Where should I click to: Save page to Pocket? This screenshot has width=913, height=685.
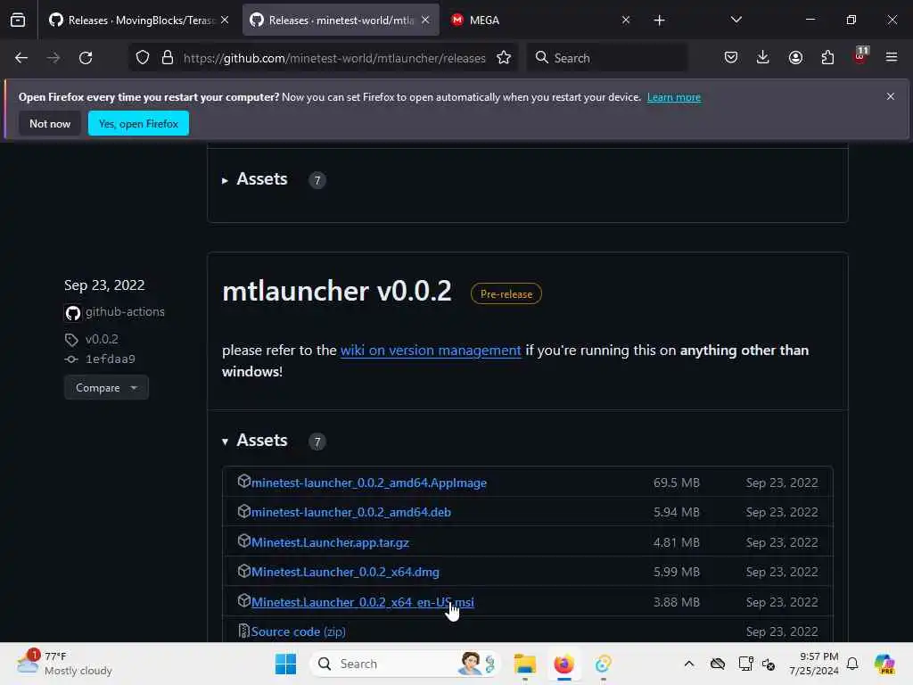[x=731, y=58]
